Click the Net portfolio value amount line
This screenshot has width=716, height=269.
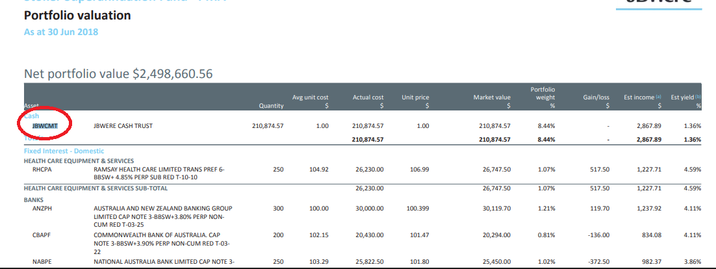click(118, 74)
